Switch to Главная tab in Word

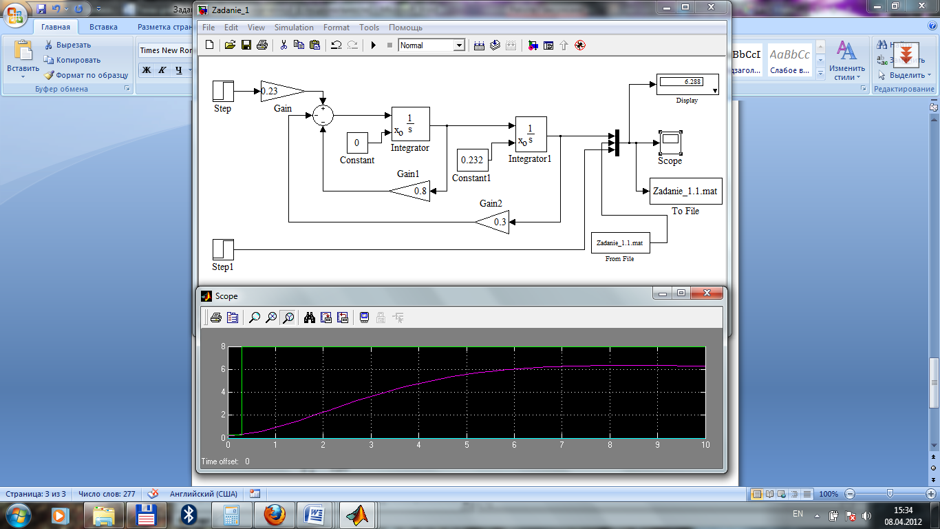point(56,28)
